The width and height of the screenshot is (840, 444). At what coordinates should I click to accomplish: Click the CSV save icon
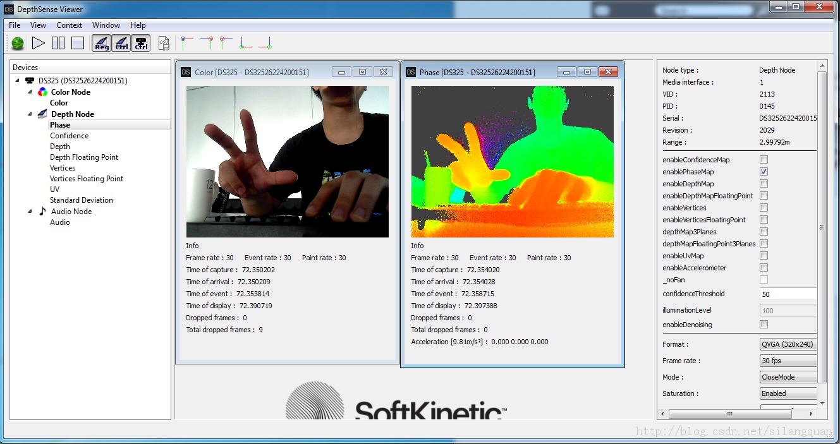click(x=164, y=43)
